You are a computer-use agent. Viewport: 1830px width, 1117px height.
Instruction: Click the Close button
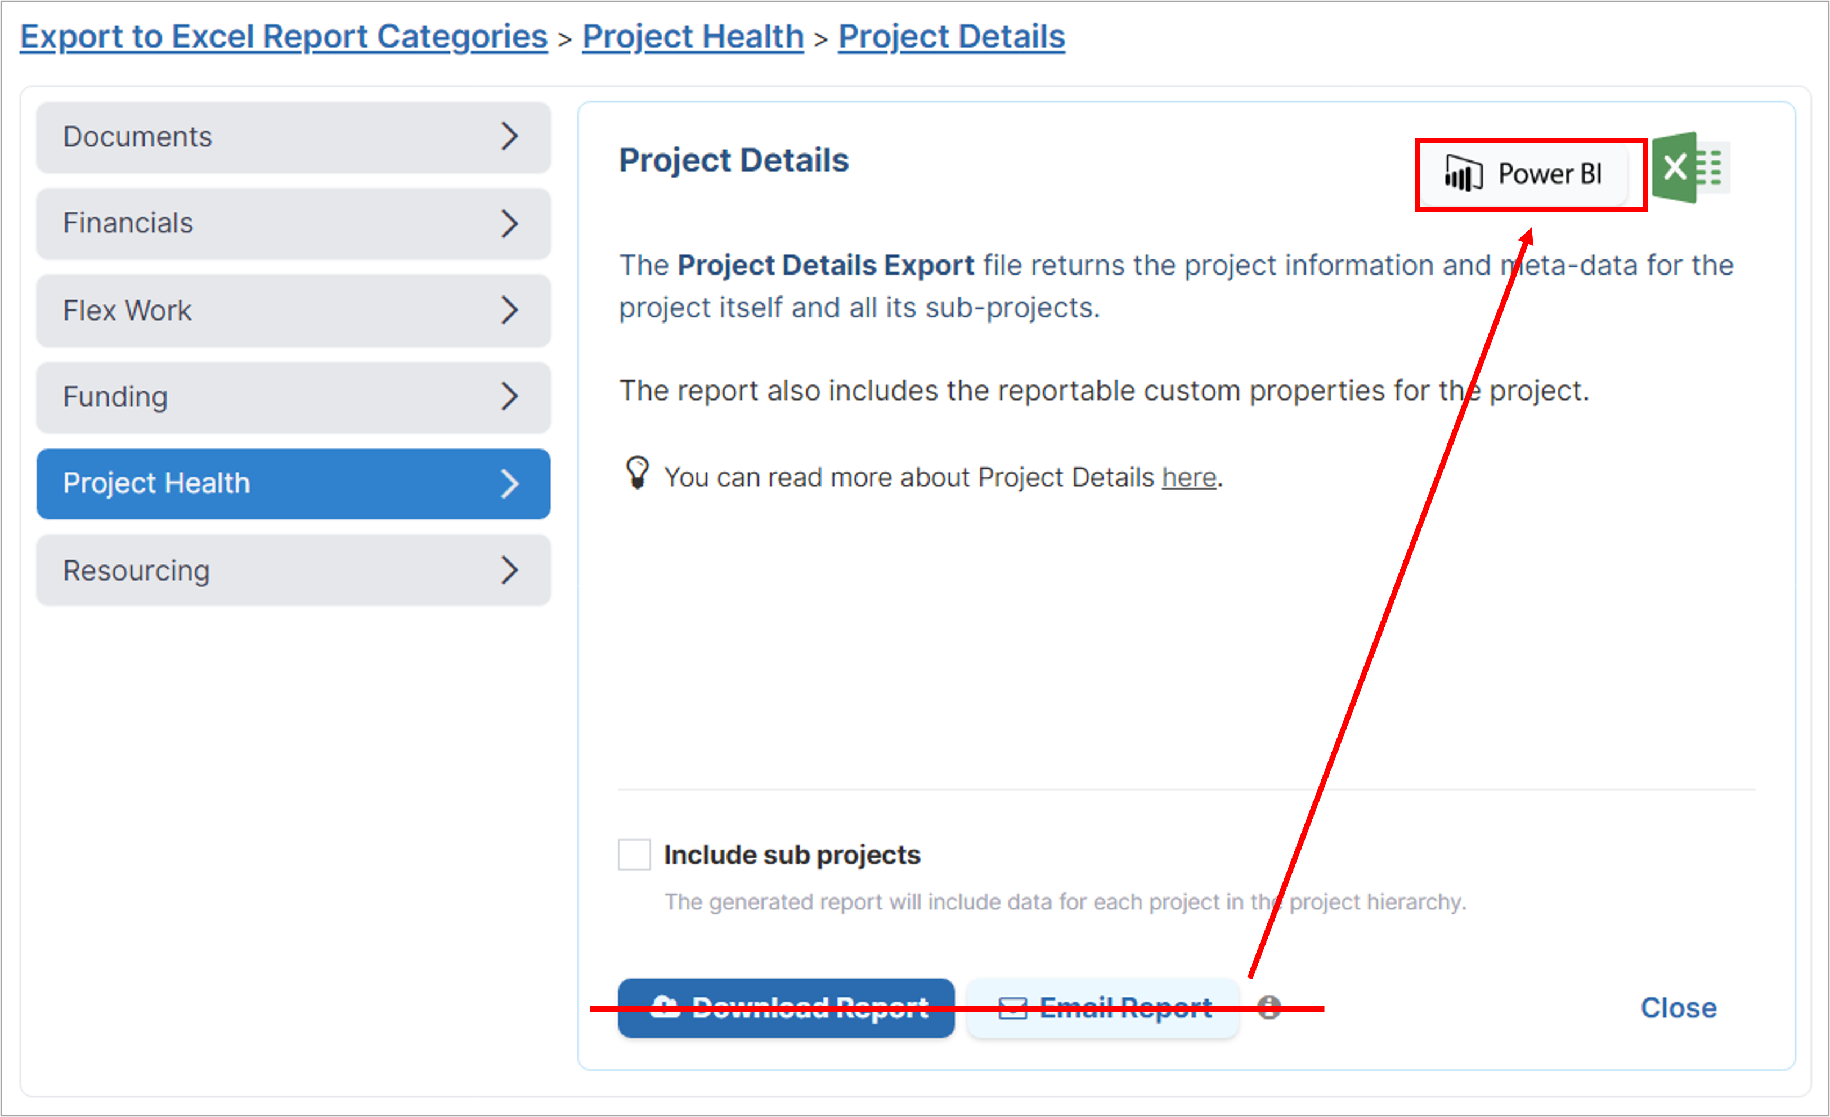pos(1679,1008)
